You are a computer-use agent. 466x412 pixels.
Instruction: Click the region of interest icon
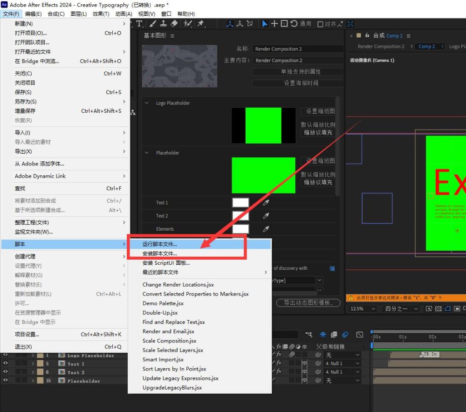pos(458,309)
